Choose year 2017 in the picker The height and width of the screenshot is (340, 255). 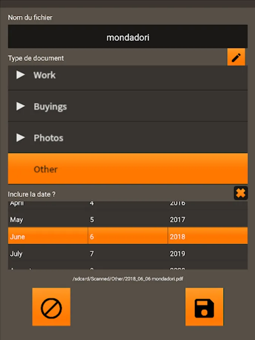click(178, 219)
